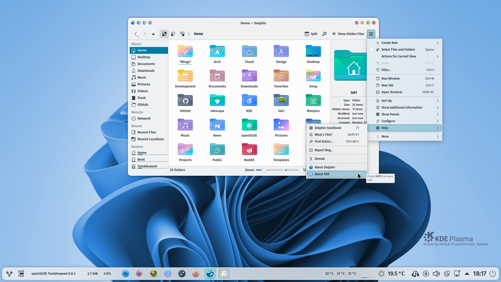Open the GitHub folder in file view

[x=185, y=100]
